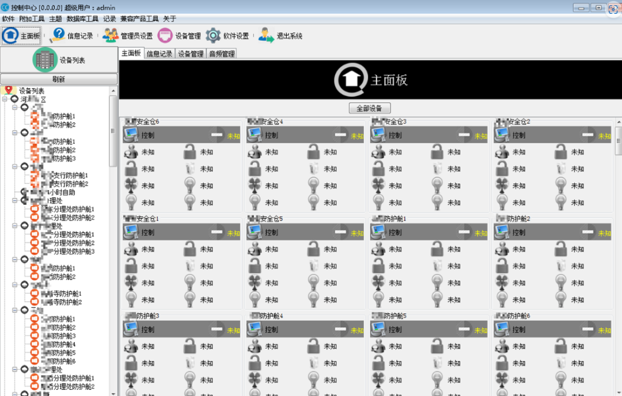Toggle the minus switch in 安全仓5 control row

[340, 232]
